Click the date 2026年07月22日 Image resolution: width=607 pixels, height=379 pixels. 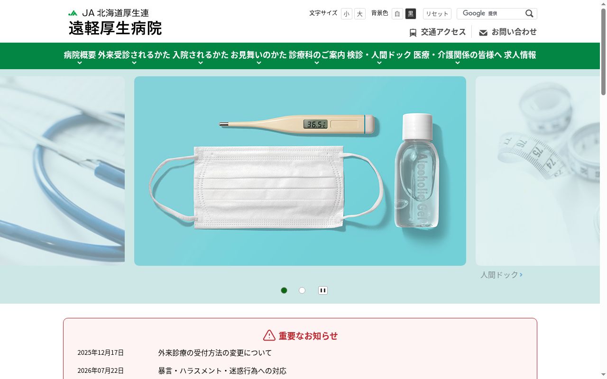coord(101,370)
